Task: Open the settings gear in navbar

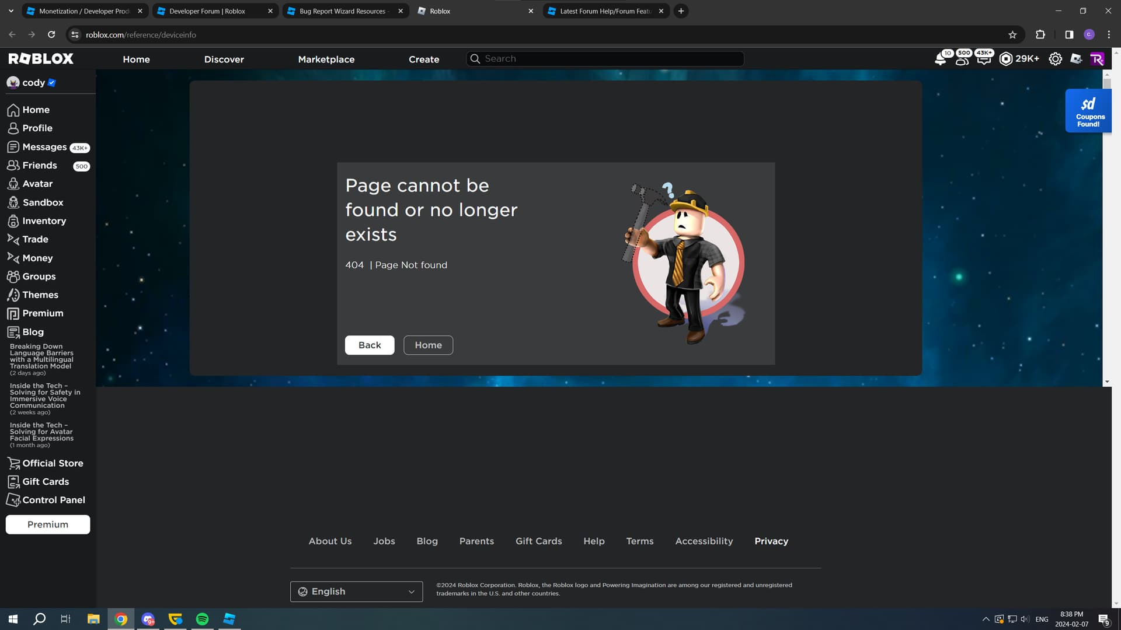Action: click(x=1055, y=59)
